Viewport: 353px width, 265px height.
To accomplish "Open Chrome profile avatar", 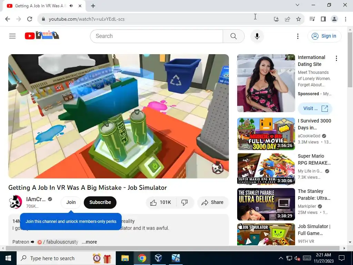I will pyautogui.click(x=334, y=19).
